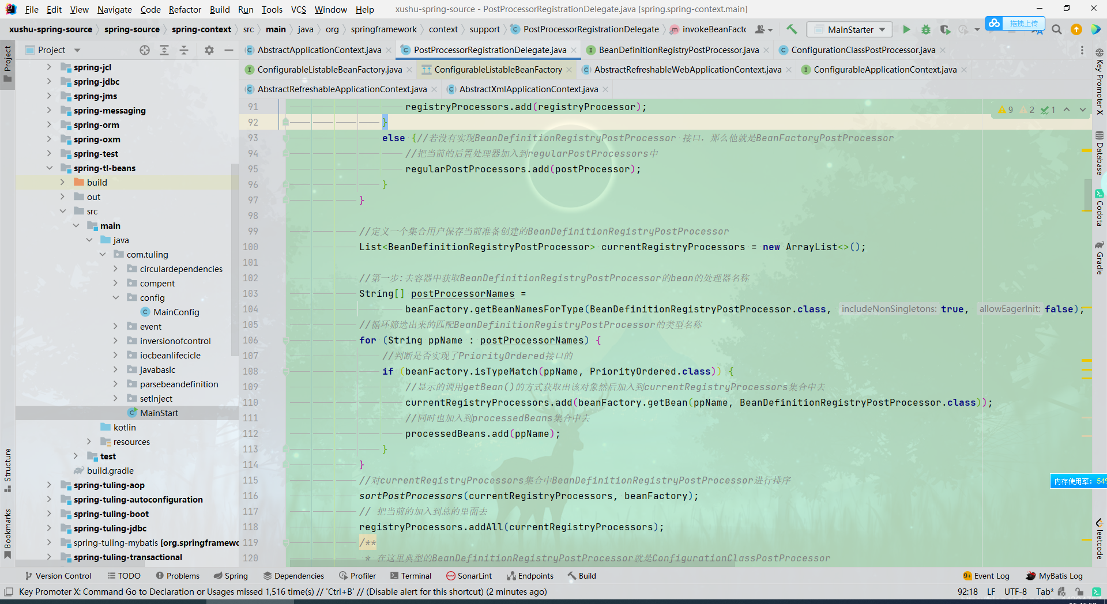Open the Bookmarks tool window
This screenshot has width=1107, height=604.
pos(7,534)
